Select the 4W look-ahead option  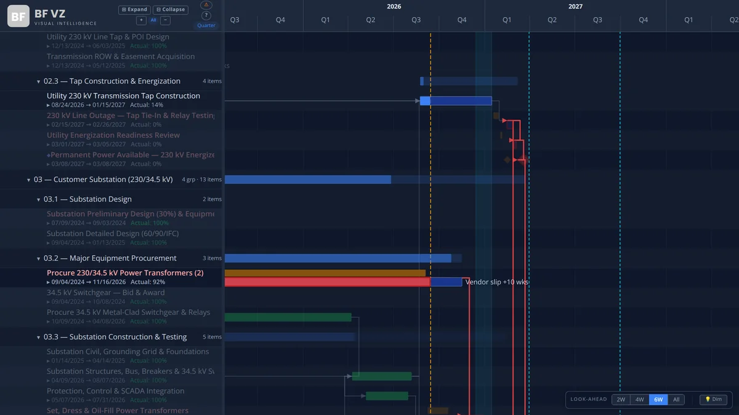pos(639,400)
